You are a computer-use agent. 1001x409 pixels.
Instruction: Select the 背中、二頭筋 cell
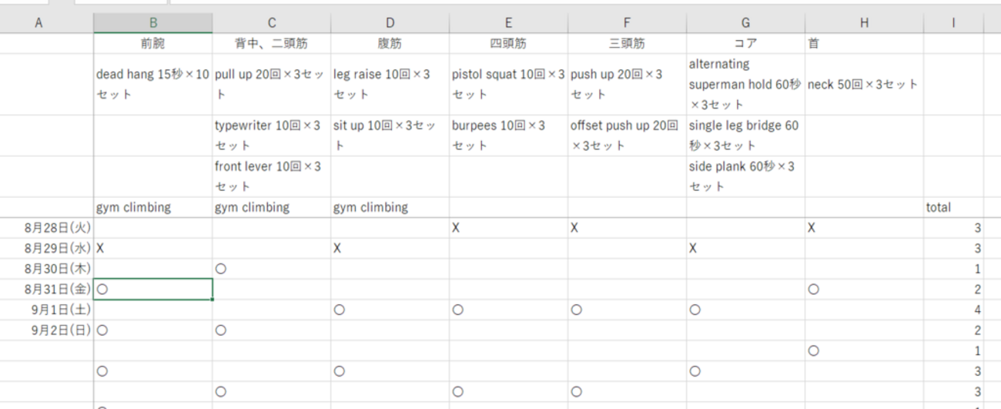coord(271,44)
